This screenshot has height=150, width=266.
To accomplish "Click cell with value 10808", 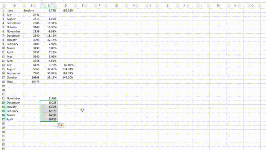I will click(x=32, y=77).
